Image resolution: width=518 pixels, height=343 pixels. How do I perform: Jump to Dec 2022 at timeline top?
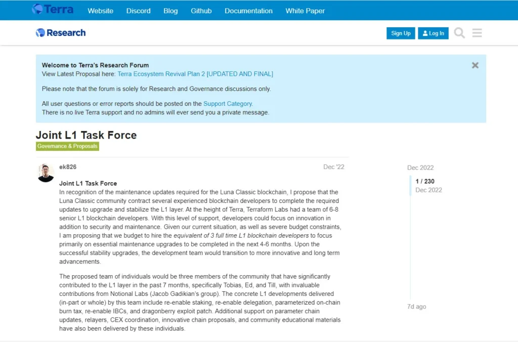(x=420, y=168)
